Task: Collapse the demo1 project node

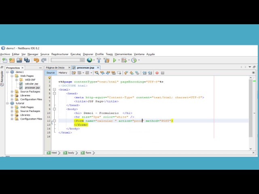Action: click(x=7, y=72)
